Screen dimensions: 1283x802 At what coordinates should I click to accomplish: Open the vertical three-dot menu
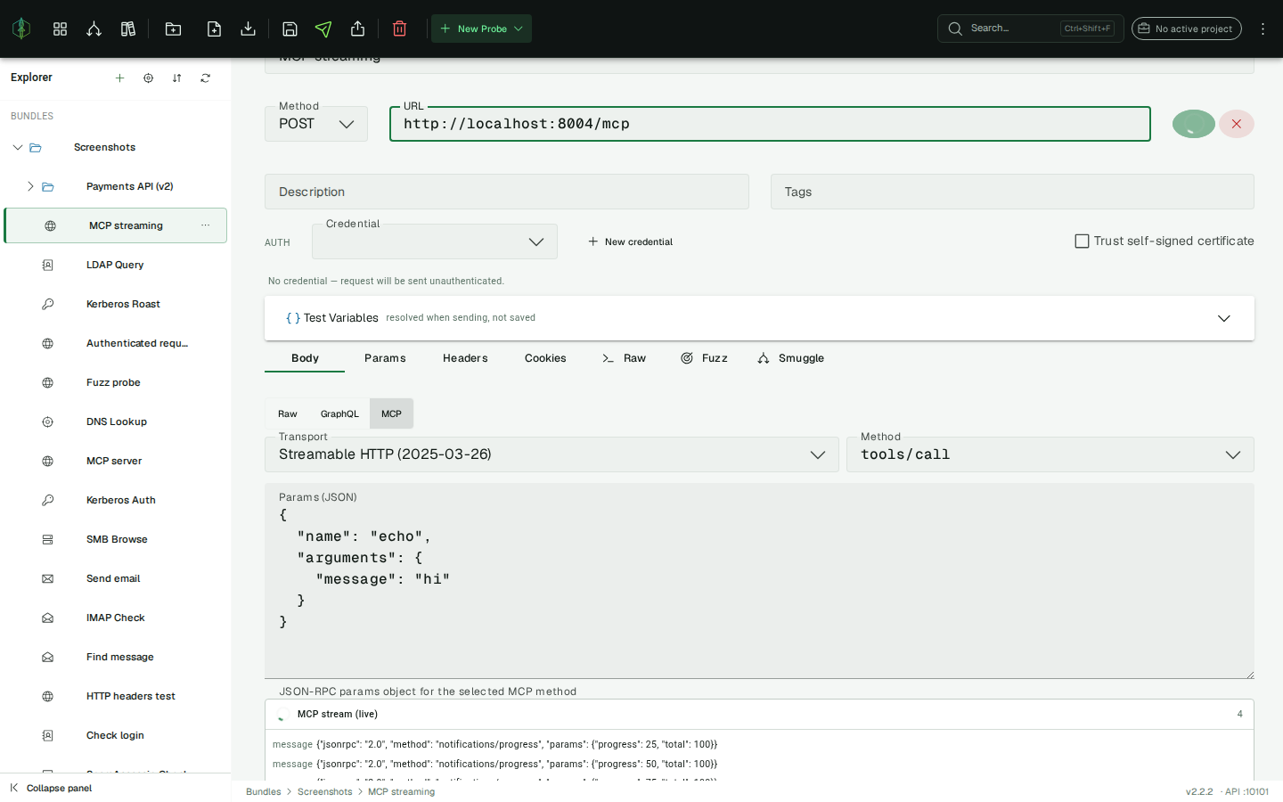coord(1263,29)
